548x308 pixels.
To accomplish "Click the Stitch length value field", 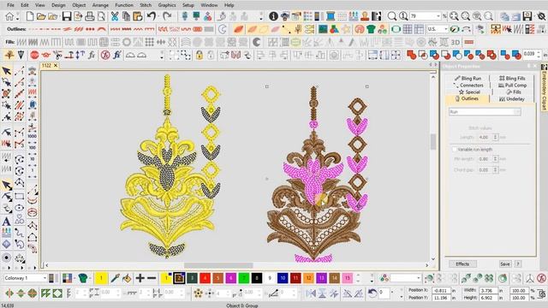I will click(x=485, y=137).
